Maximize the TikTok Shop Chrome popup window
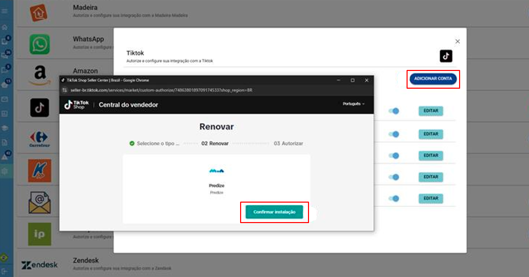529x277 pixels. click(353, 80)
